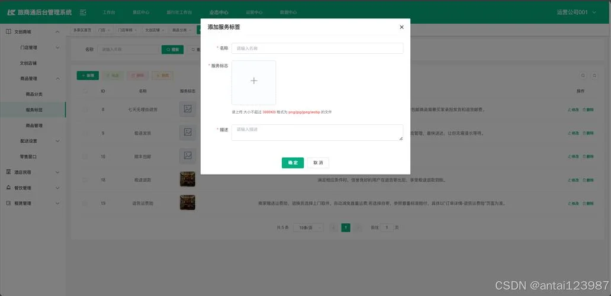611x296 pixels.
Task: Switch to the 商品分类 page tab
Action: coord(182,30)
